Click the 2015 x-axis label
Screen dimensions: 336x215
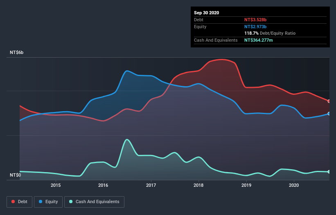pyautogui.click(x=56, y=185)
